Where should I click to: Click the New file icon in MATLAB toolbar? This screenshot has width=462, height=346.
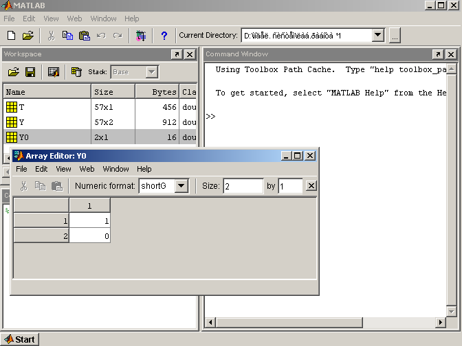point(11,36)
